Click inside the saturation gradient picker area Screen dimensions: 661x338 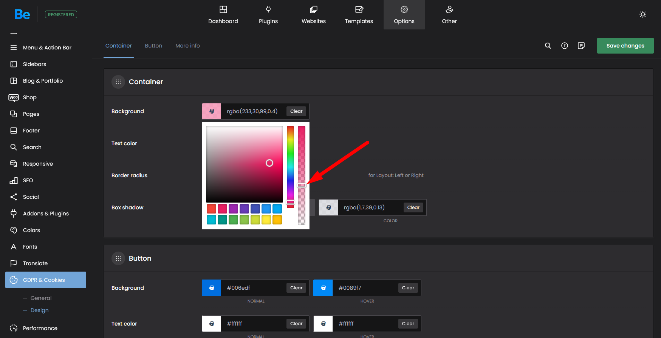(245, 164)
